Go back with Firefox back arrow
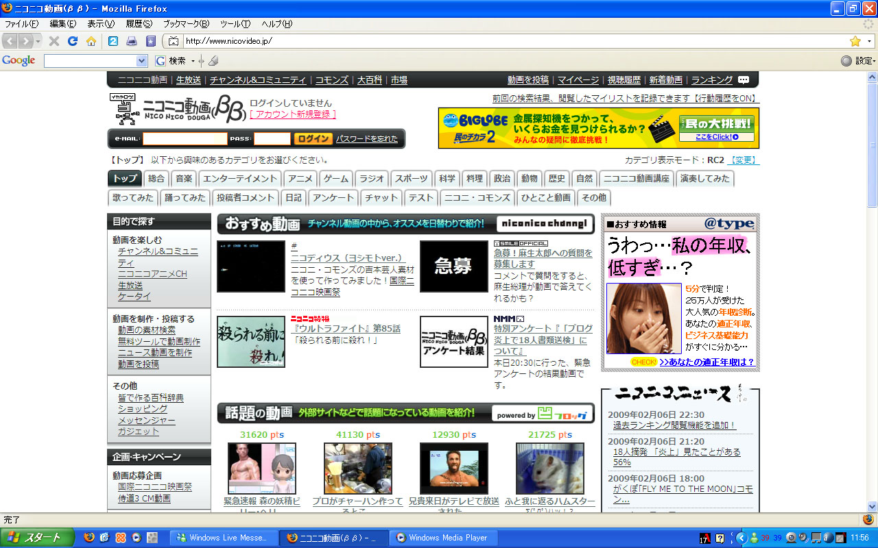The height and width of the screenshot is (548, 878). [10, 41]
